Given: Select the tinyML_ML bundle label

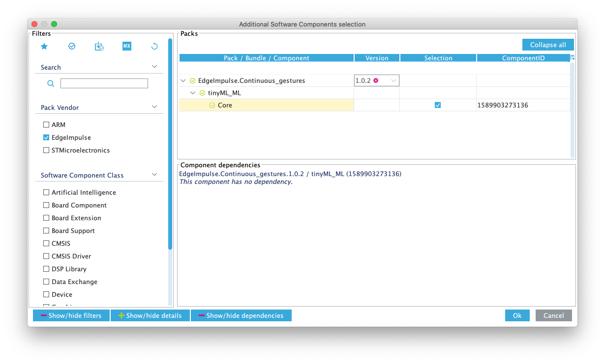Looking at the screenshot, I should click(x=224, y=93).
